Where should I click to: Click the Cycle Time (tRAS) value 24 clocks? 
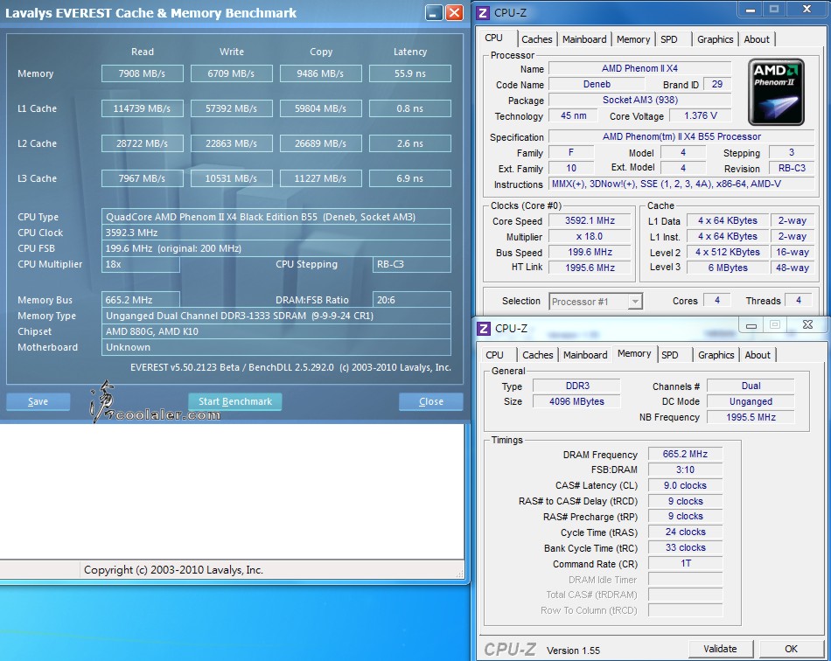pyautogui.click(x=685, y=532)
